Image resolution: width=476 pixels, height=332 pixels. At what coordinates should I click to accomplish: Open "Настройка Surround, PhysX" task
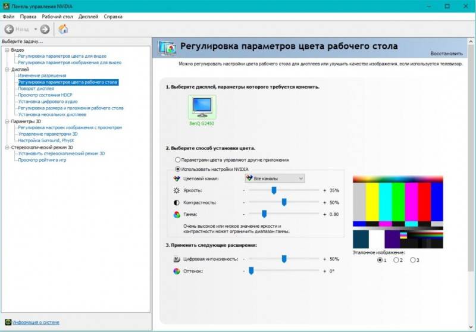tap(46, 140)
